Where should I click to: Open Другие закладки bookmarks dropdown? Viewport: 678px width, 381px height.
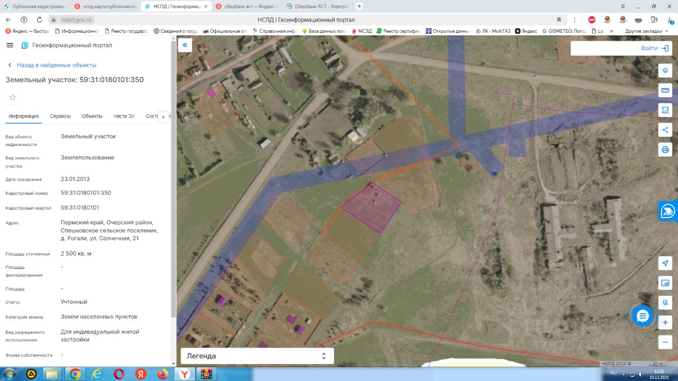tap(647, 31)
